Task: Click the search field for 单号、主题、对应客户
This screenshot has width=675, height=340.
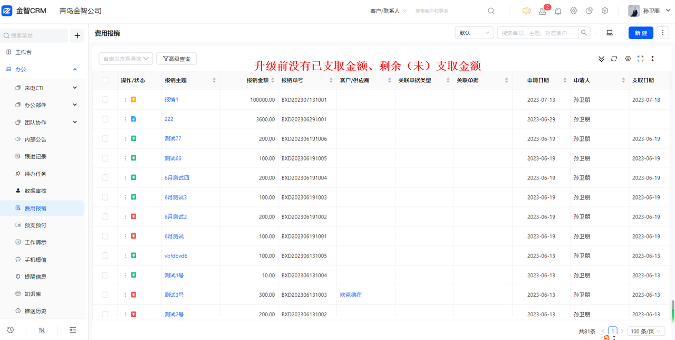Action: click(x=538, y=33)
